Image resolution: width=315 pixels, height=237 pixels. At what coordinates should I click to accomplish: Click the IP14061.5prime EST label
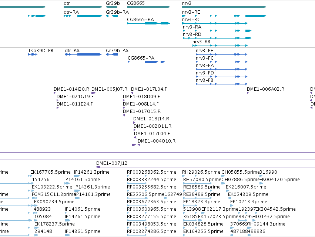click(83, 209)
